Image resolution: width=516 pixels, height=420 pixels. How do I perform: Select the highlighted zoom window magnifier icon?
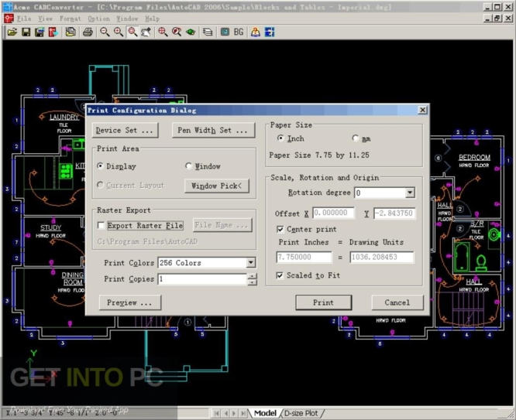tap(132, 32)
